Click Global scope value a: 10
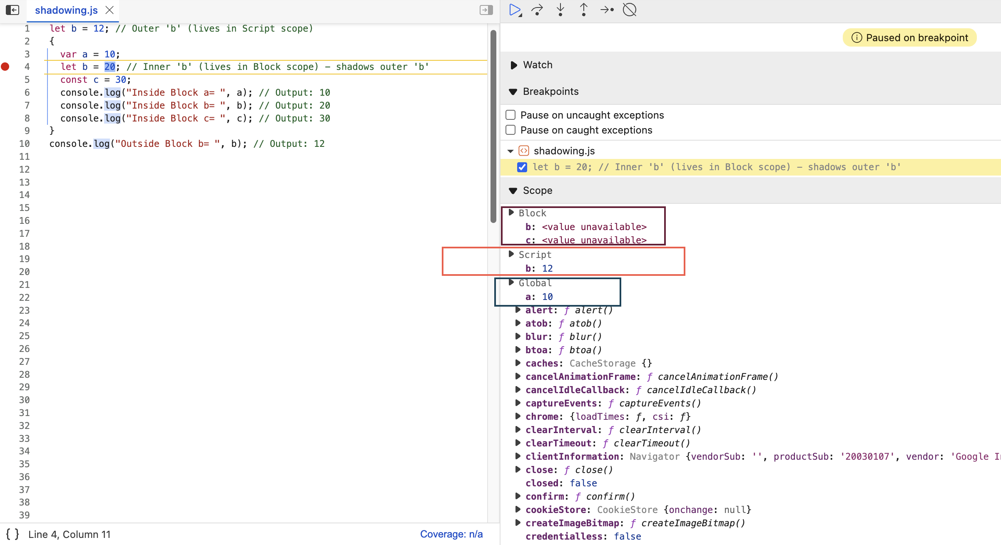The height and width of the screenshot is (545, 1001). click(539, 297)
